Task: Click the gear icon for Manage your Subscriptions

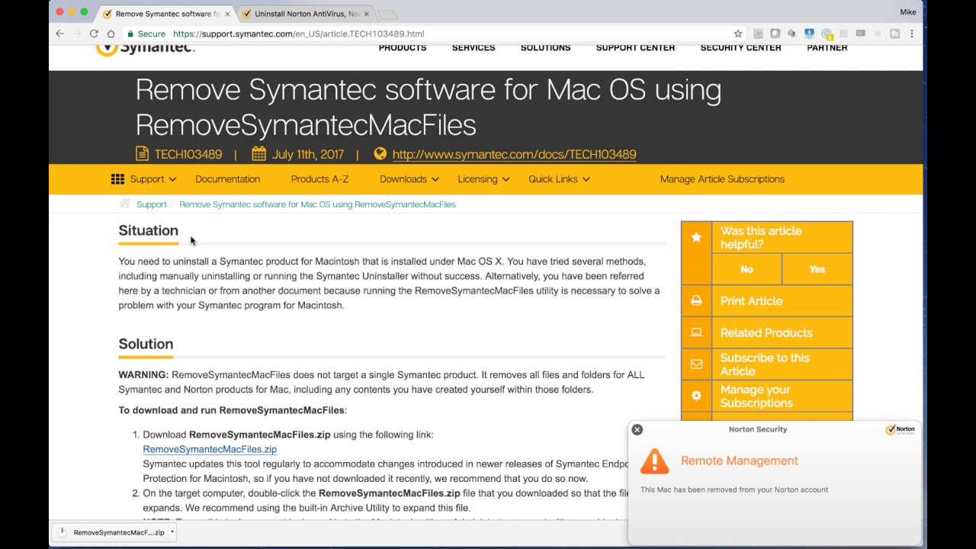Action: coord(696,396)
